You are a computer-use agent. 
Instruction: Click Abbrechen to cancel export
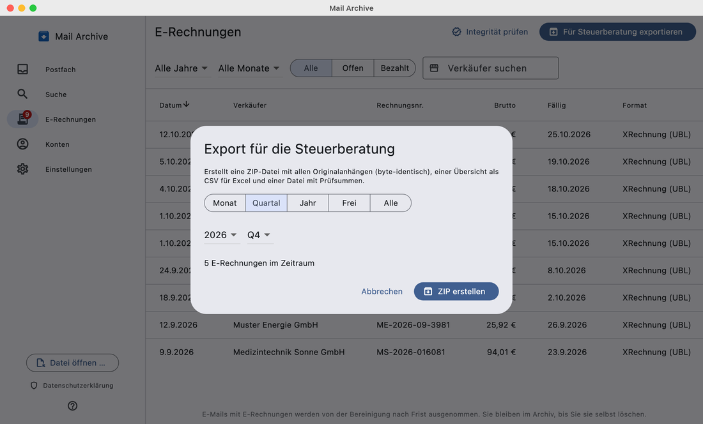pyautogui.click(x=382, y=291)
